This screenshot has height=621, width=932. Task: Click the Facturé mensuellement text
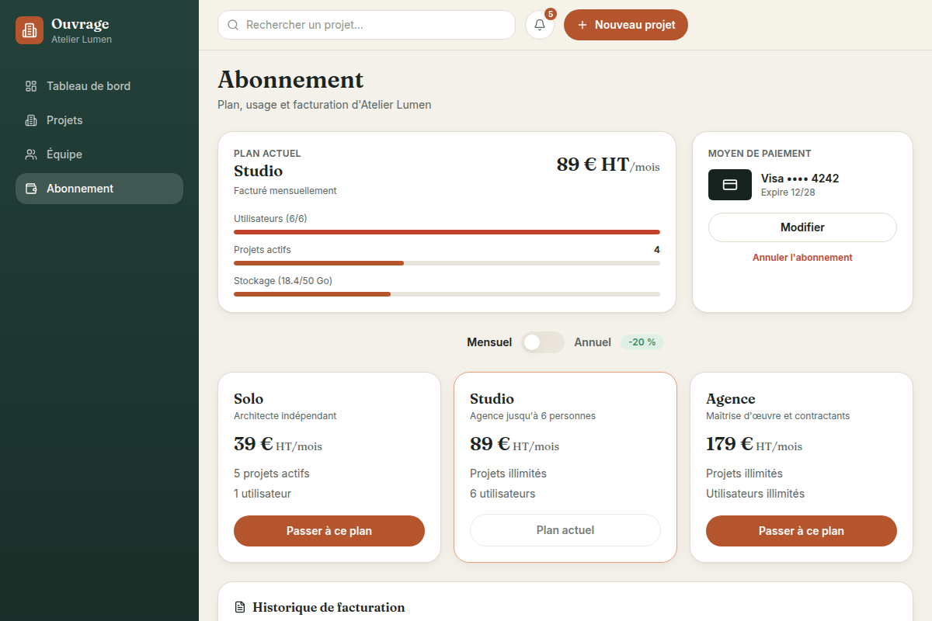(285, 191)
